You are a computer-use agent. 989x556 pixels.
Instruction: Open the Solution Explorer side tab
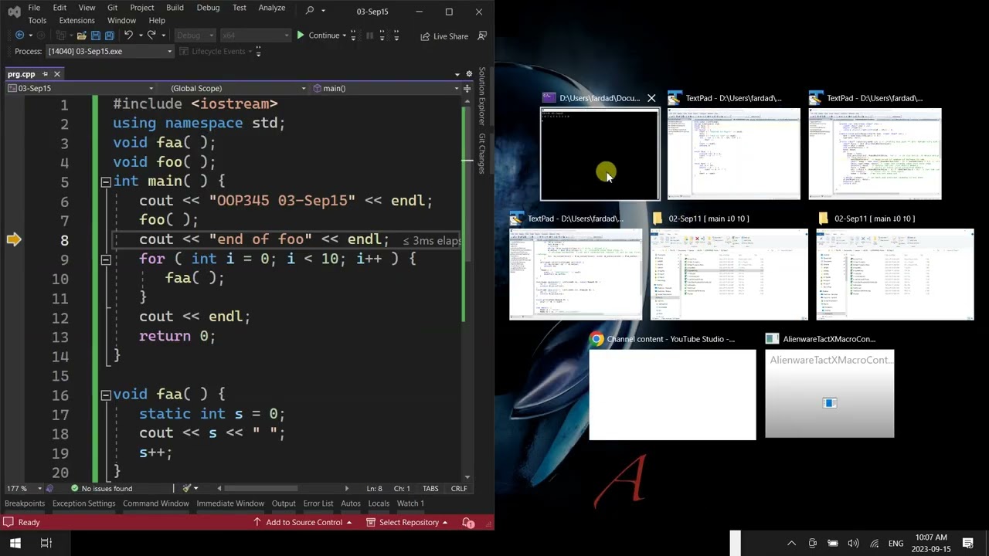[x=482, y=97]
